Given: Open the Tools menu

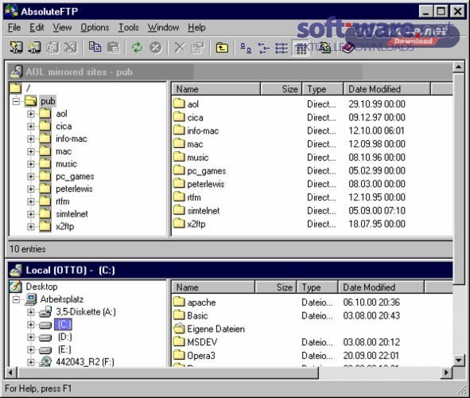Looking at the screenshot, I should [x=129, y=27].
